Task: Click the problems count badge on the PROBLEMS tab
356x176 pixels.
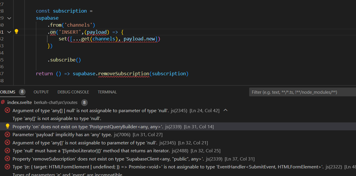Action: point(22,92)
